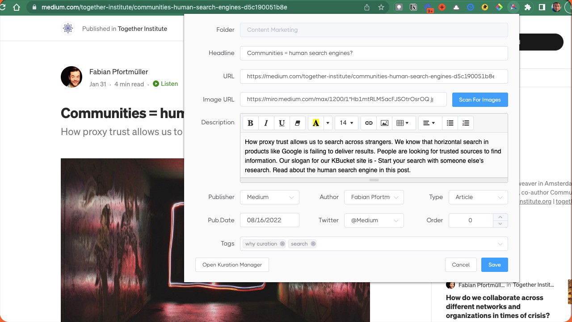572x322 pixels.
Task: Insert a picture via the image icon
Action: (384, 123)
